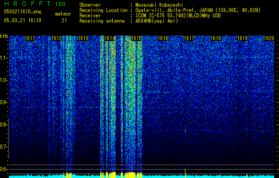
Task: Click the 1615 time marker
Action: pyautogui.click(x=136, y=38)
